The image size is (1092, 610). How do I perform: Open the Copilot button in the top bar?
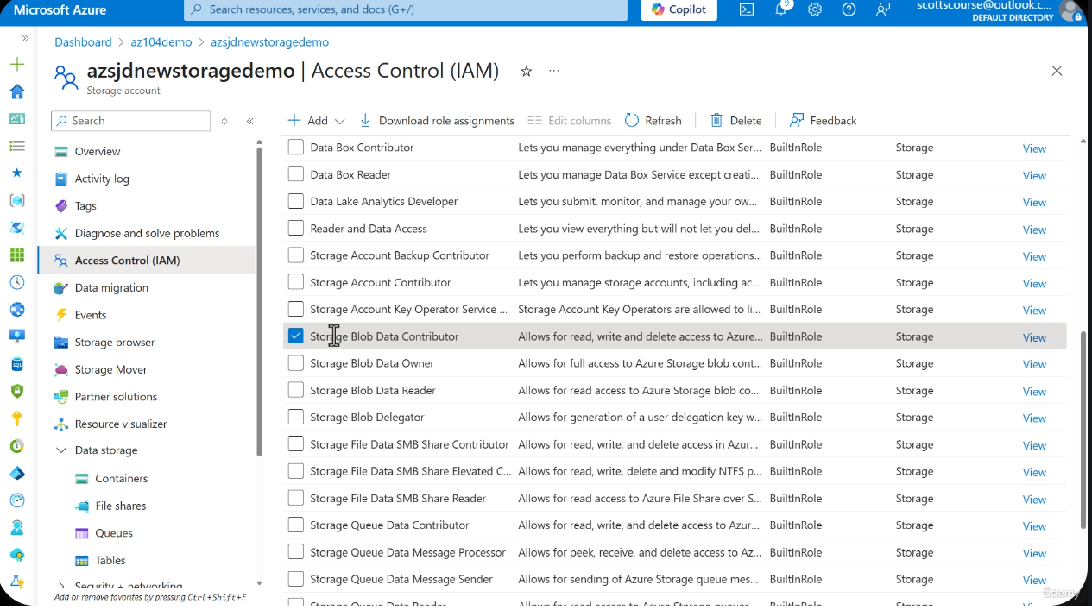(x=679, y=10)
